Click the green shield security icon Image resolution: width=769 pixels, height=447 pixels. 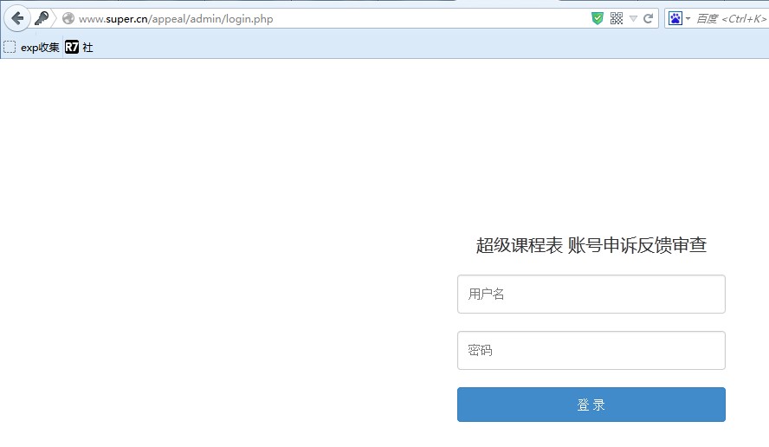coord(597,19)
